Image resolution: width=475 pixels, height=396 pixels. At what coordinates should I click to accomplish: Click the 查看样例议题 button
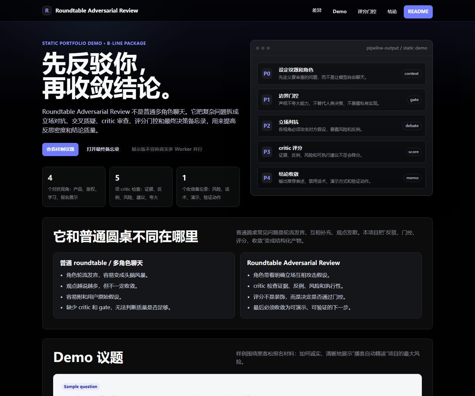[x=60, y=149]
